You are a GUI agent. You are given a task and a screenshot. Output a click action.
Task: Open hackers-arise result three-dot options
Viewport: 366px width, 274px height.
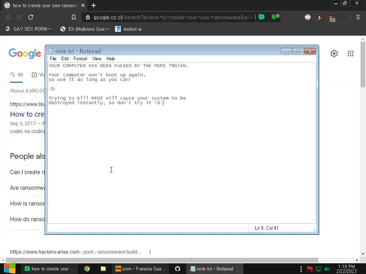click(150, 252)
